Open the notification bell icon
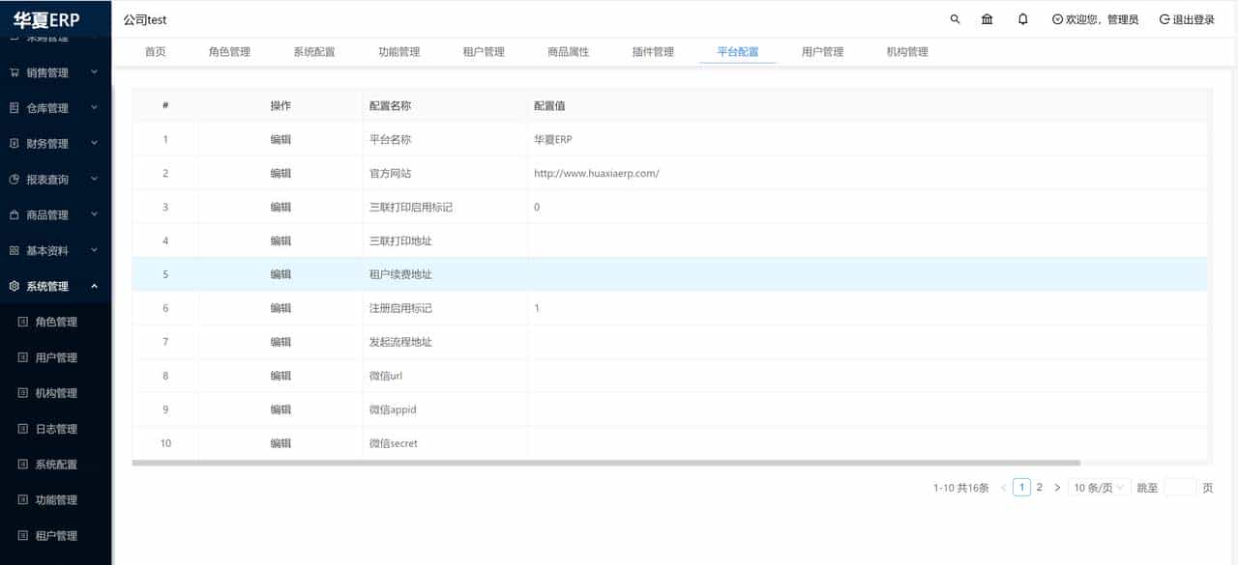 1022,18
